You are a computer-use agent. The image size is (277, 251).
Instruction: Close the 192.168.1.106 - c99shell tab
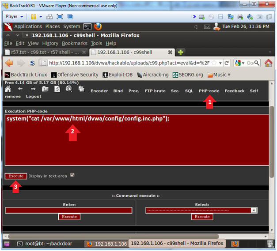pos(170,52)
